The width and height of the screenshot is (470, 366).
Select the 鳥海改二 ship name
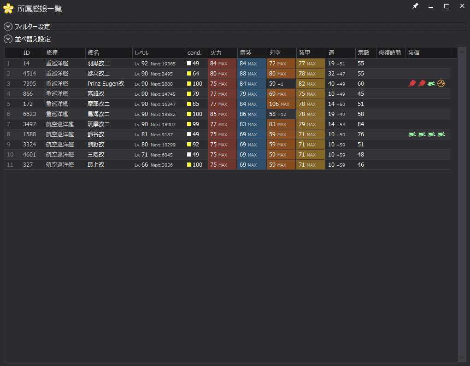click(99, 114)
